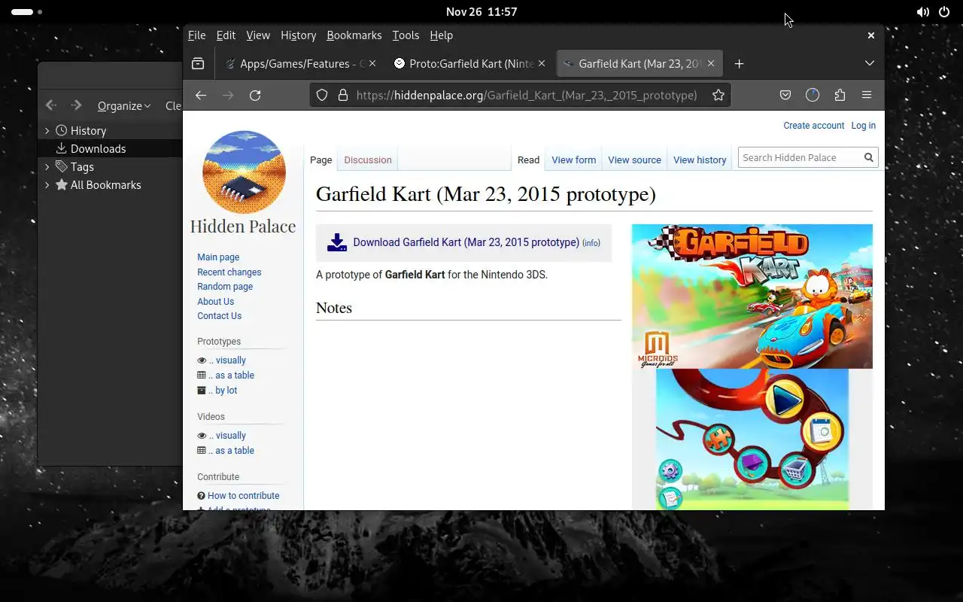
Task: Expand the All Bookmarks tree node
Action: click(47, 185)
